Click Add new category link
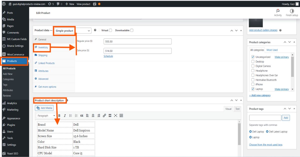300x157 pixels. click(x=260, y=95)
